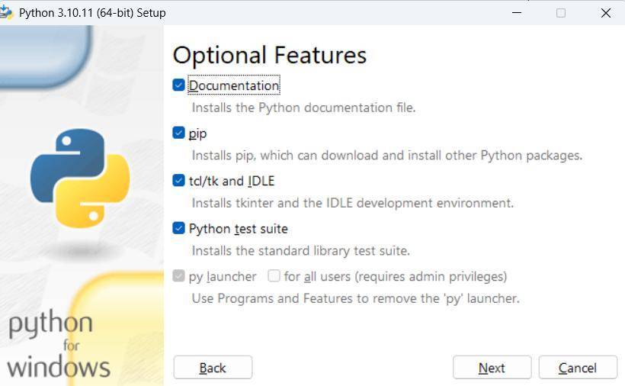Uncheck the Python test suite checkbox
625x386 pixels.
tap(178, 229)
